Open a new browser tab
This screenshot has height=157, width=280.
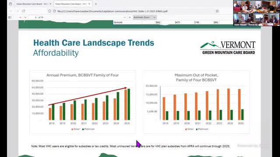coord(96,4)
